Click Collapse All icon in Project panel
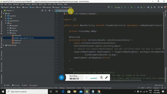167x94 pixels. [x=45, y=10]
